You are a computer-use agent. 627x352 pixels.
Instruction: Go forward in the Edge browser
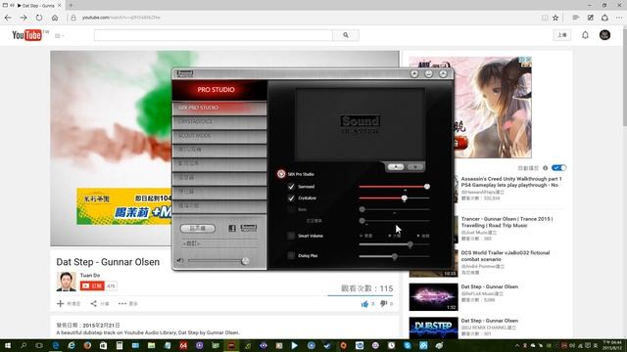pyautogui.click(x=24, y=18)
